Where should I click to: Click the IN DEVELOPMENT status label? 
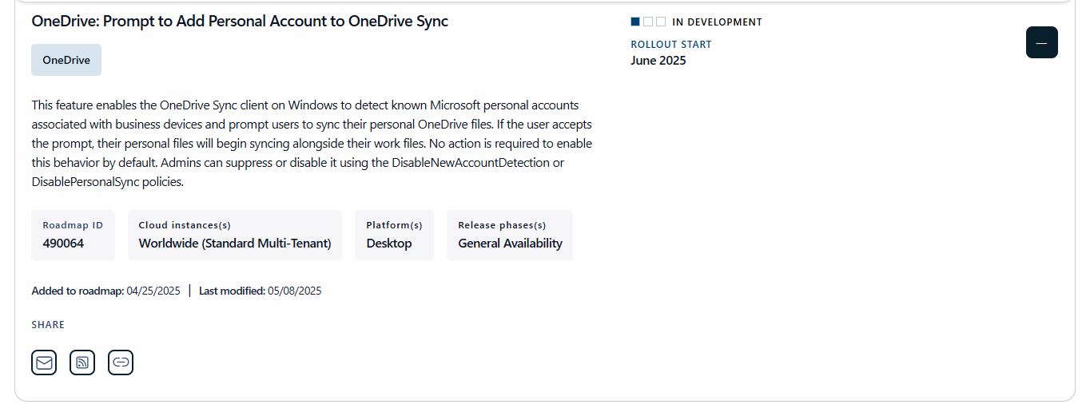click(717, 22)
